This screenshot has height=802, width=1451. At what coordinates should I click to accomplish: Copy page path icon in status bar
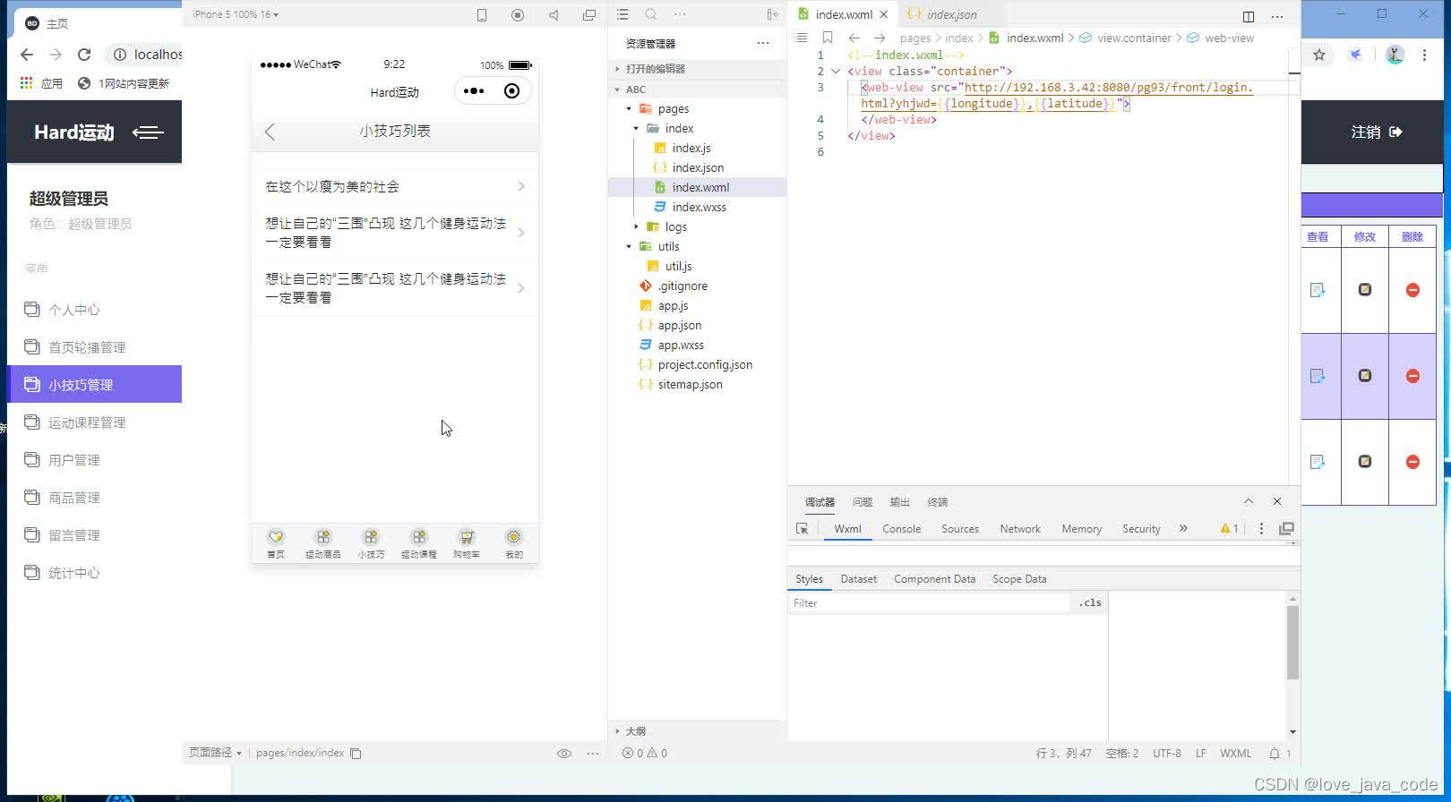pyautogui.click(x=356, y=754)
